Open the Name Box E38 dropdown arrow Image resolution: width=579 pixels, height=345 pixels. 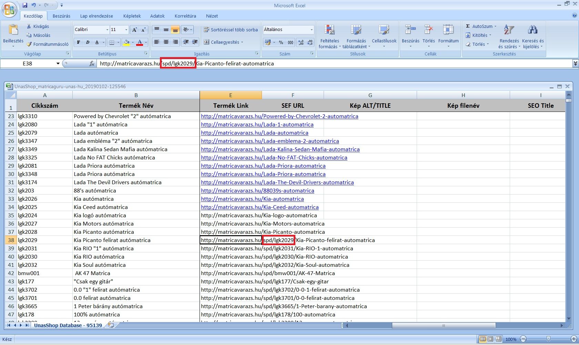[58, 63]
